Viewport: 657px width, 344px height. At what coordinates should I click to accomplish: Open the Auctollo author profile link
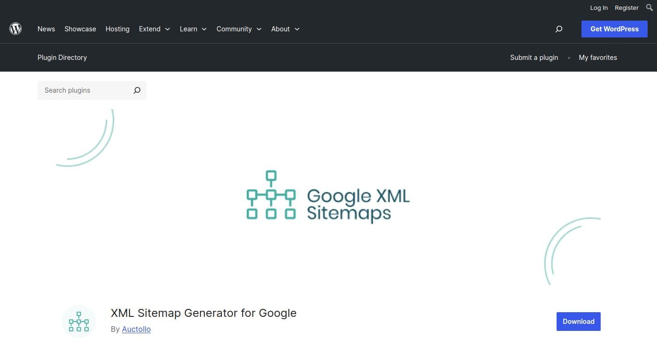[x=136, y=329]
